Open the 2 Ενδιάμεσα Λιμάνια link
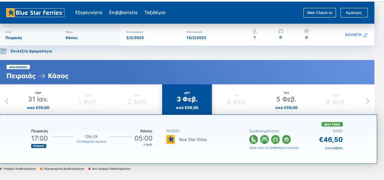The image size is (384, 180). [x=91, y=142]
